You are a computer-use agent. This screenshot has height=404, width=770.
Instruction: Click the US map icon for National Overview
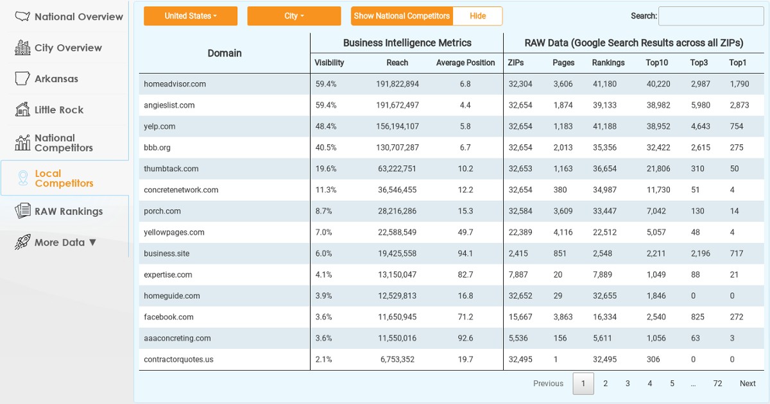pyautogui.click(x=22, y=17)
